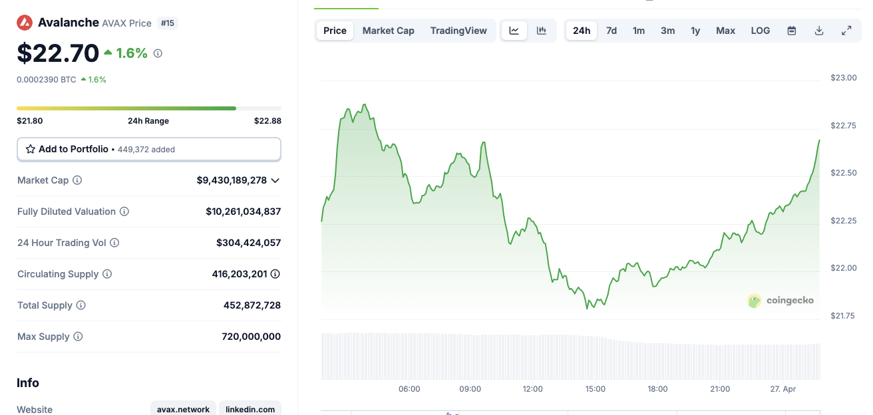
Task: Click the 0.0002390 BTC price text
Action: (x=47, y=79)
